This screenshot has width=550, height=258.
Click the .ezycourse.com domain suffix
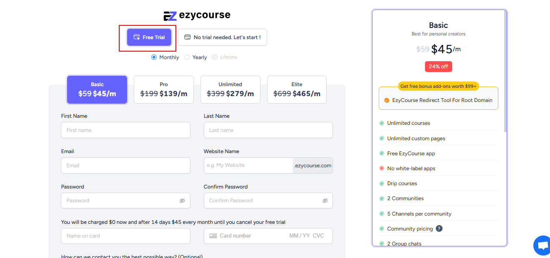click(313, 166)
